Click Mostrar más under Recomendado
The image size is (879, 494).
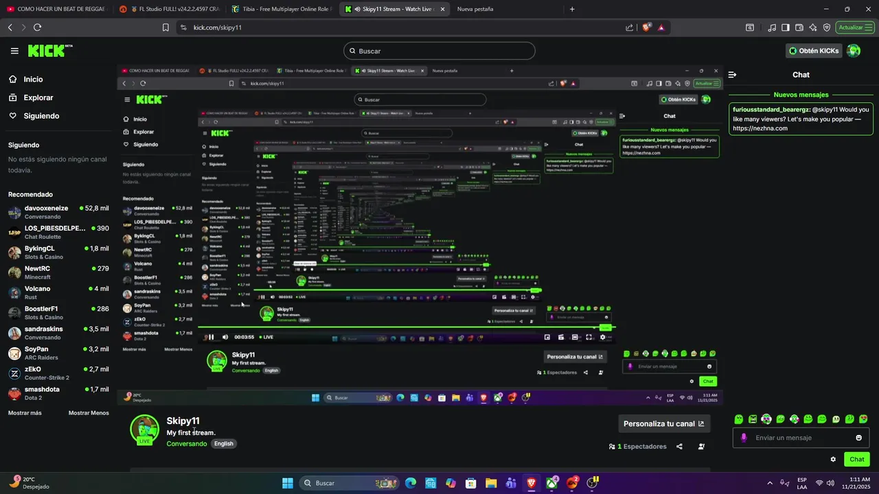click(25, 413)
